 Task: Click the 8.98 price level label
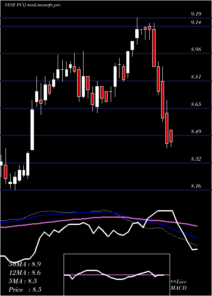coord(196,49)
